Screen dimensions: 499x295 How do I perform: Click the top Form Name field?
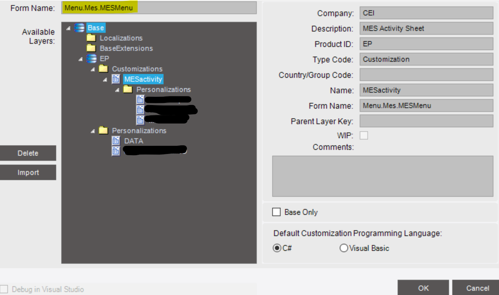tap(159, 8)
